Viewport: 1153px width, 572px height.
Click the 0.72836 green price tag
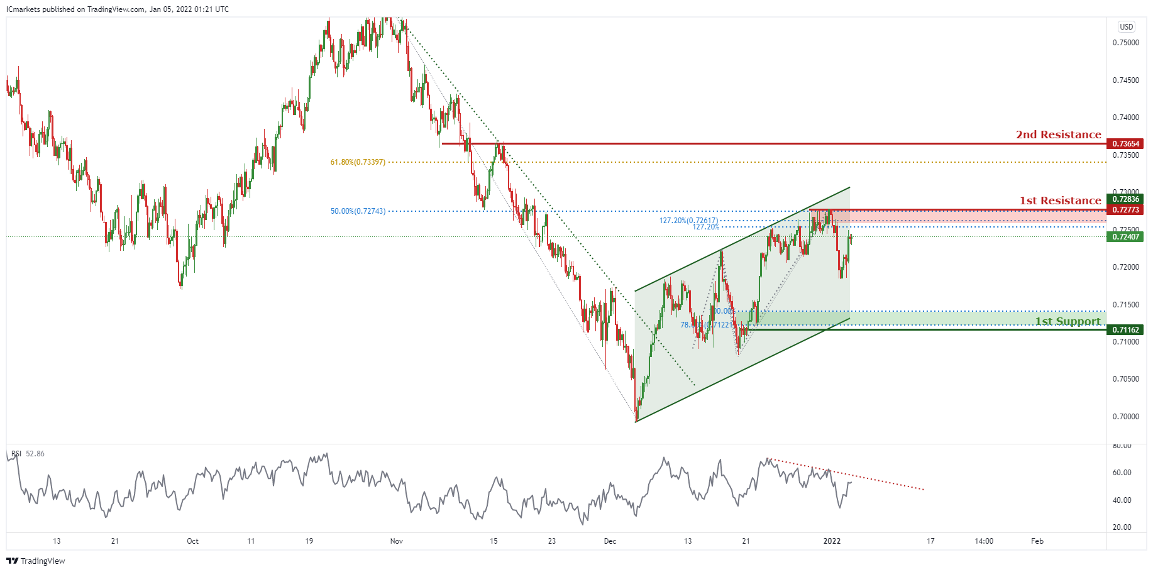coord(1125,199)
